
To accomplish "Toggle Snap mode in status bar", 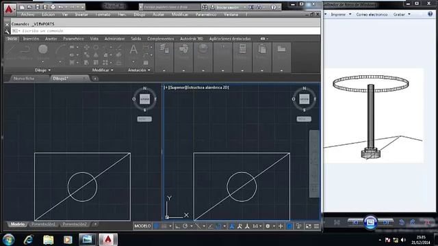I will tap(164, 226).
